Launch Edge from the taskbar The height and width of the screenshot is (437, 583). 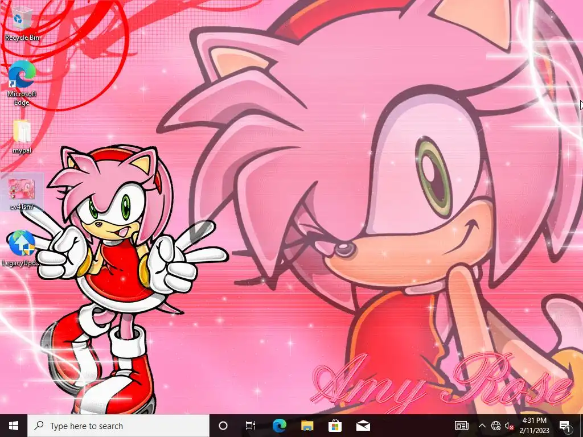point(279,426)
